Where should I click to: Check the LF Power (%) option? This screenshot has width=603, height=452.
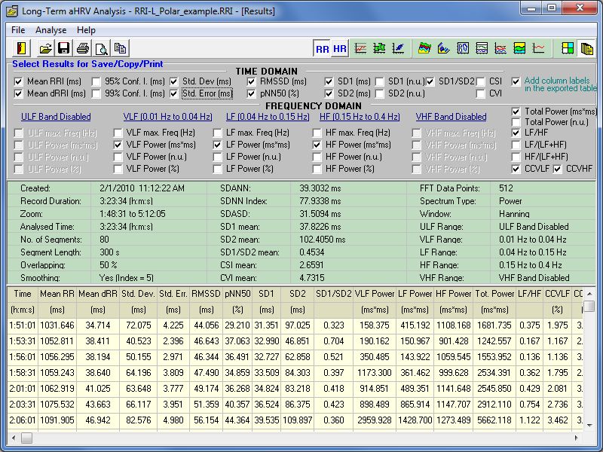point(219,169)
